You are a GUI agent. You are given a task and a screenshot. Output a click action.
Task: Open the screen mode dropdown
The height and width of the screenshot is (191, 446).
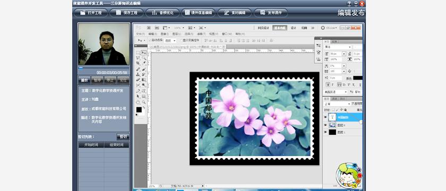(202, 28)
